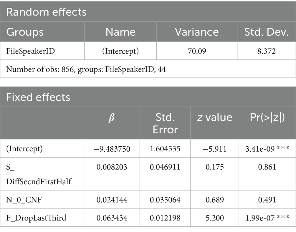The height and width of the screenshot is (232, 296).
Task: Select the Groups column header
Action: [x=25, y=32]
